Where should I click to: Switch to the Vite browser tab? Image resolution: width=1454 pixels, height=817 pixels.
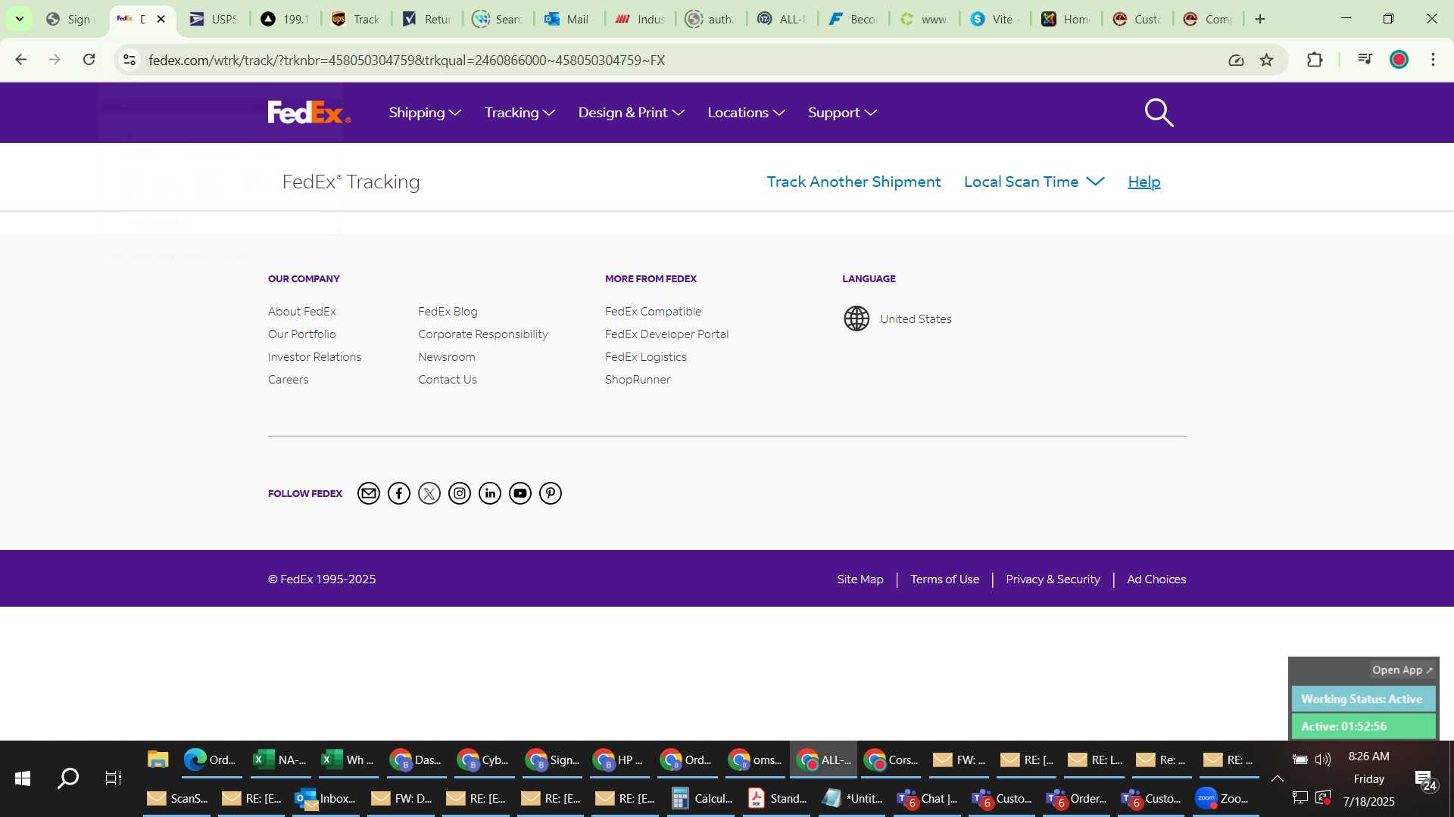pos(996,19)
